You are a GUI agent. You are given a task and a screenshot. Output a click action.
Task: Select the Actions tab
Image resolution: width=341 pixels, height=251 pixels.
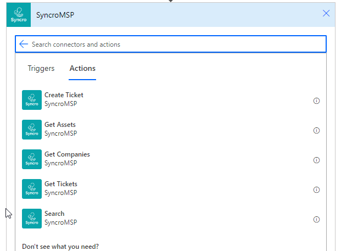[82, 69]
